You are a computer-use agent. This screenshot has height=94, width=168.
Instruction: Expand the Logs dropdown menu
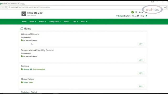75,21
